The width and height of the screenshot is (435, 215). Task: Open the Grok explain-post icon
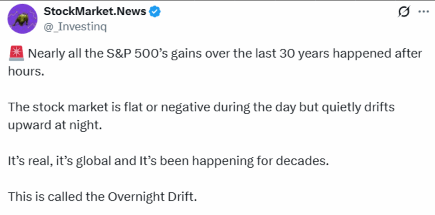(404, 12)
